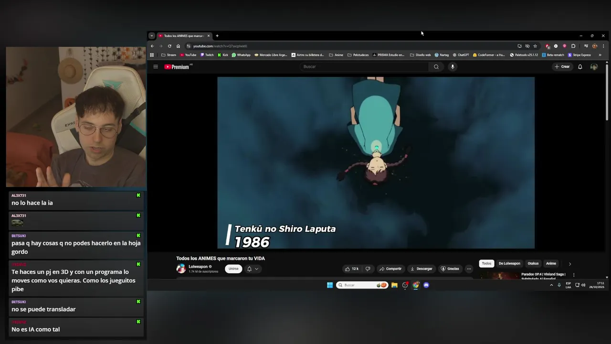Screen dimensions: 611x344
Task: Show more hidden bookmarks chevron
Action: pos(600,55)
